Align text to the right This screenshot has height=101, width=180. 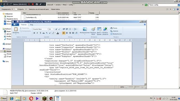(x=70, y=33)
